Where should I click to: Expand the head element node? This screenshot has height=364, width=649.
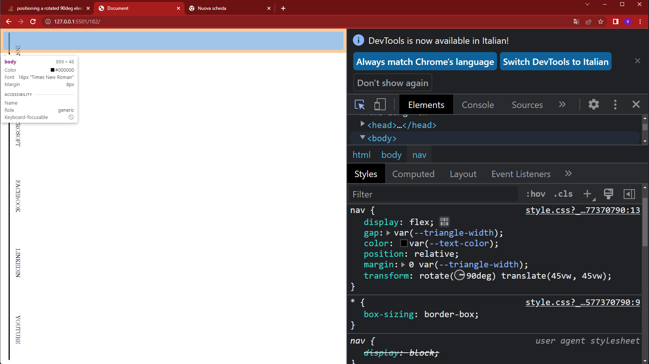362,124
